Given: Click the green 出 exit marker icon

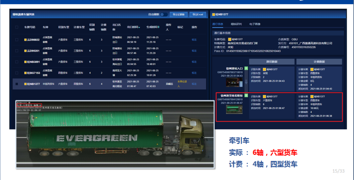Looking at the screenshot, I should pos(246,95).
